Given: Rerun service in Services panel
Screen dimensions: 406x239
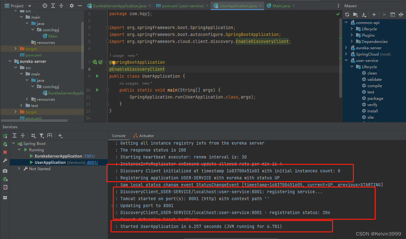Looking at the screenshot, I should [x=5, y=136].
